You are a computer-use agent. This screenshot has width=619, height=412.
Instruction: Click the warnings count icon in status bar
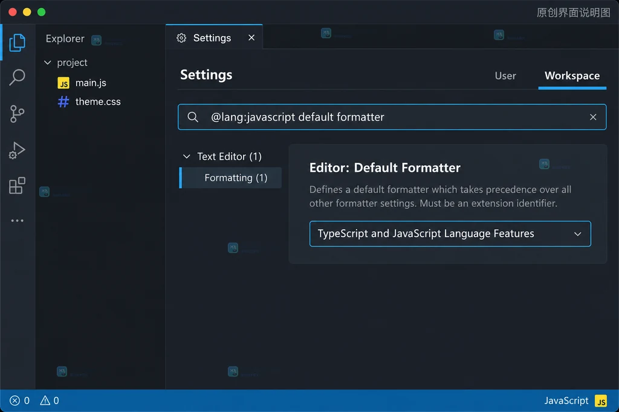tap(45, 401)
